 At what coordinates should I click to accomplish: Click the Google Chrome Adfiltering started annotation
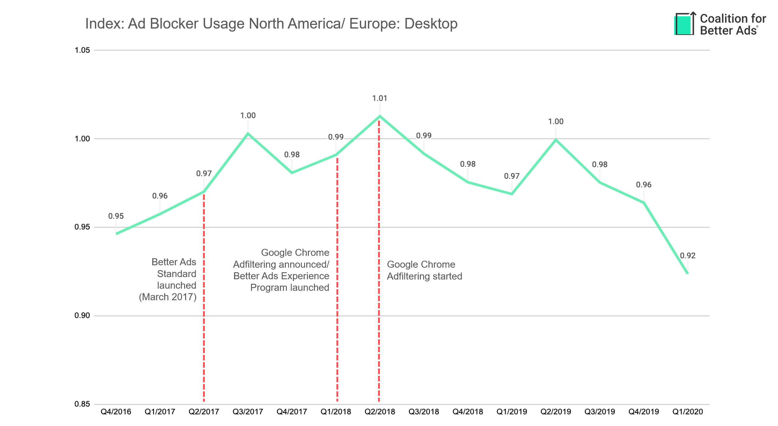(424, 270)
